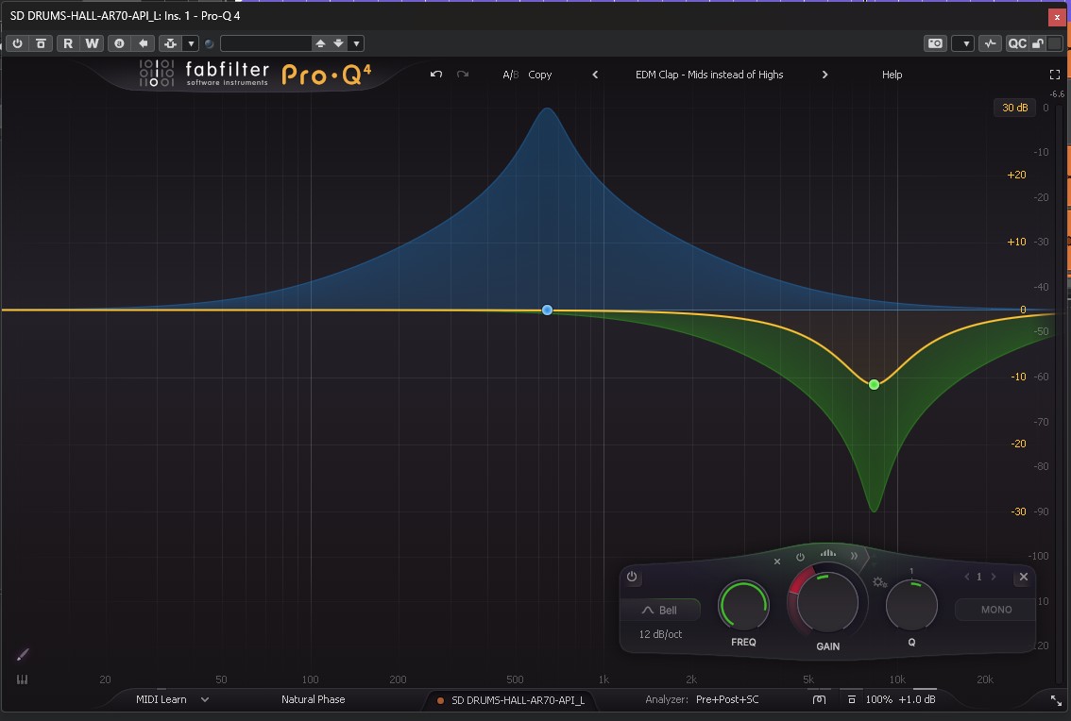The image size is (1071, 721).
Task: Toggle the power button on the band panel
Action: click(632, 577)
